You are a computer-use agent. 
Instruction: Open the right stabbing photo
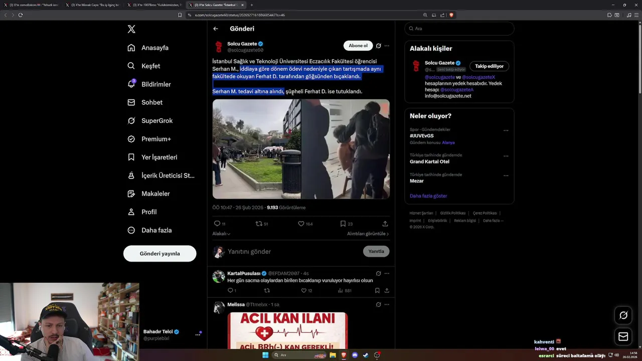click(346, 149)
